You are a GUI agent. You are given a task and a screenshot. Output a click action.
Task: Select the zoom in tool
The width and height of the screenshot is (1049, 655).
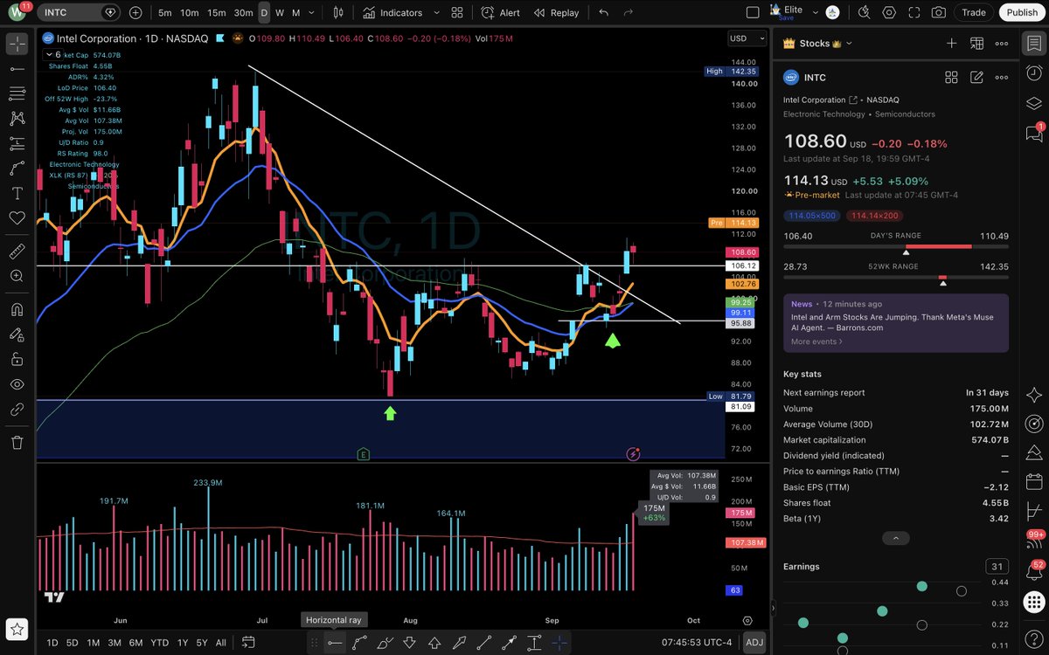[x=17, y=276]
